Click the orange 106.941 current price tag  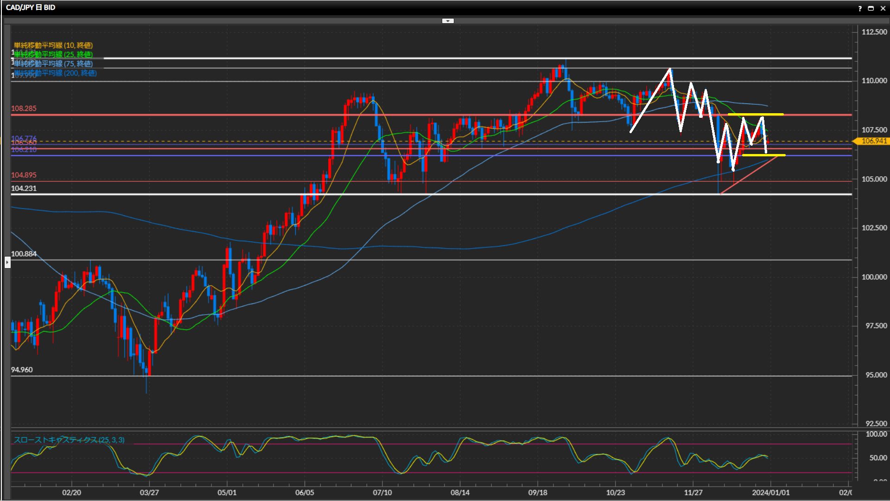[873, 141]
